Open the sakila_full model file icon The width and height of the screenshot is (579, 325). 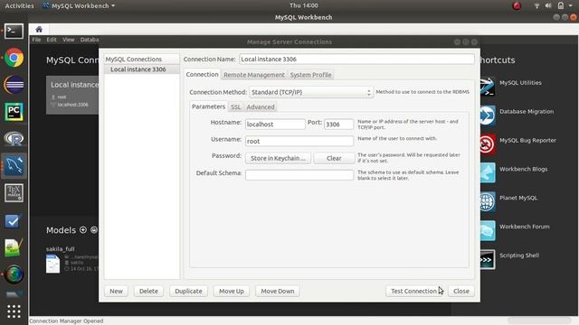point(52,264)
